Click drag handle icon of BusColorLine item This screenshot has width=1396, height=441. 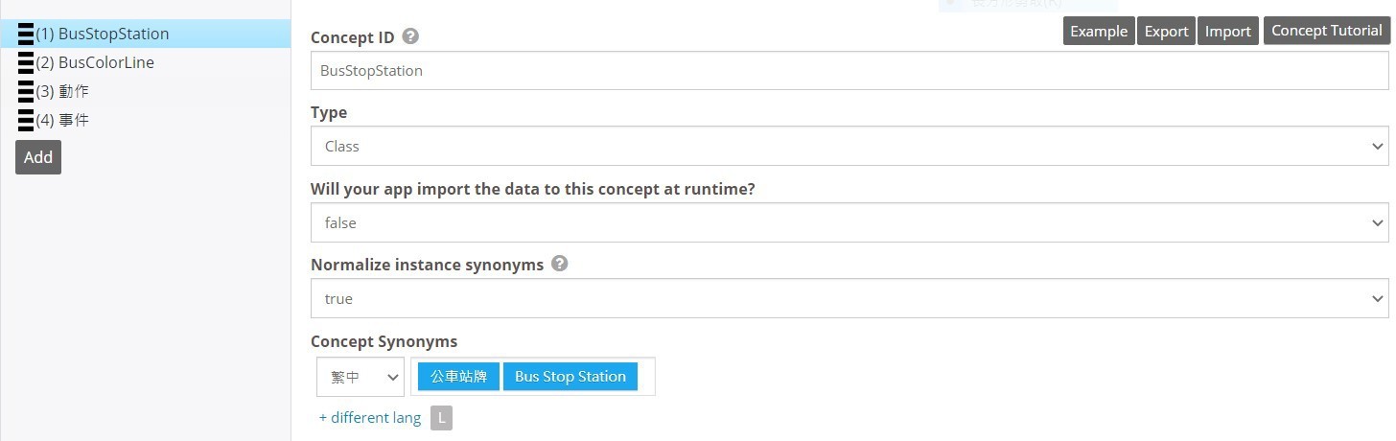26,63
